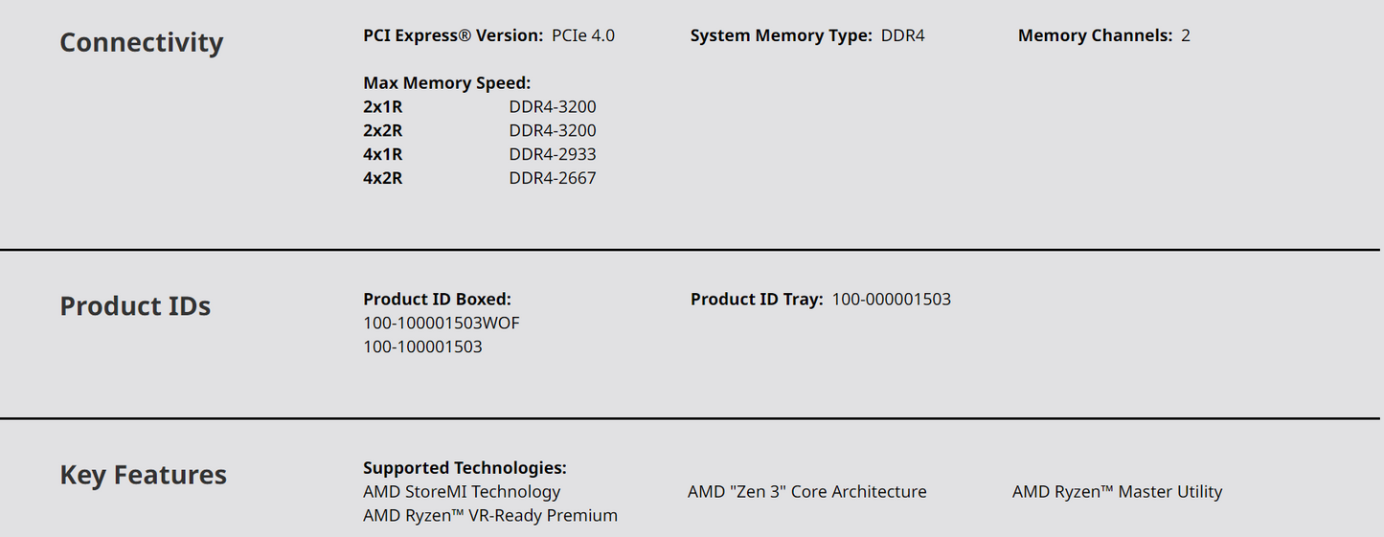1384x537 pixels.
Task: Select the 100-100001503WOF product ID
Action: tap(441, 324)
